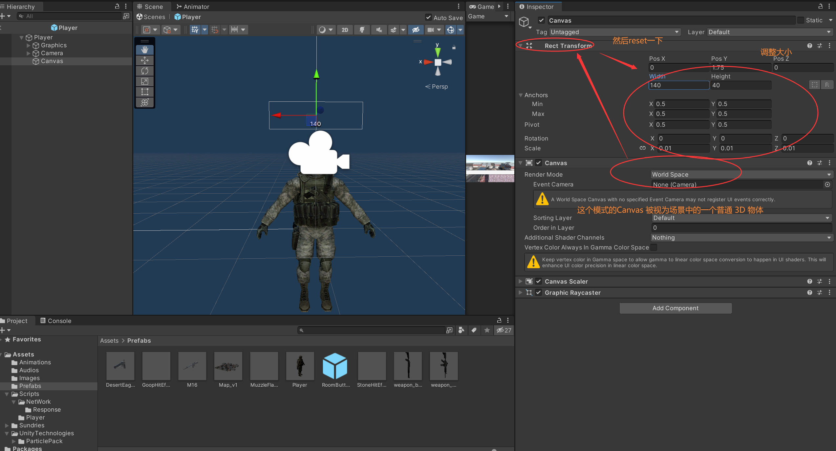Expand Canvas Scaler component

pyautogui.click(x=520, y=281)
